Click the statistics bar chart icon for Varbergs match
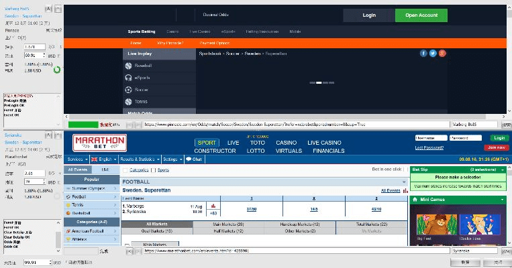Screen dimensions: 512x268 (x=213, y=206)
